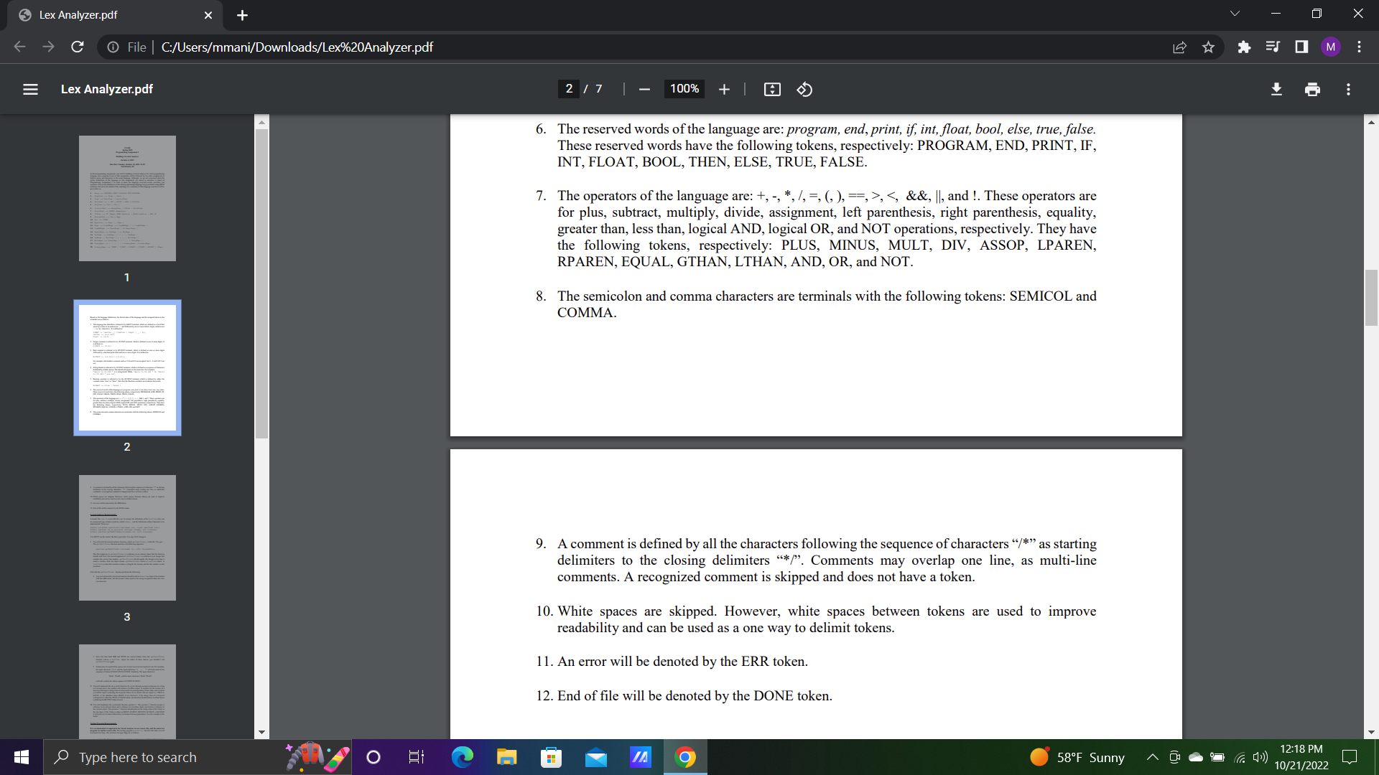Expand the tab search chevron
The height and width of the screenshot is (775, 1379).
point(1235,14)
